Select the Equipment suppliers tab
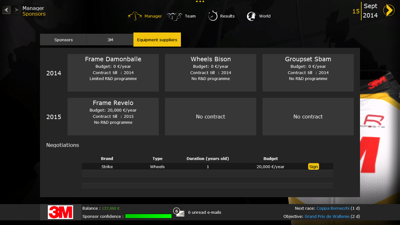This screenshot has width=400, height=225. [157, 40]
